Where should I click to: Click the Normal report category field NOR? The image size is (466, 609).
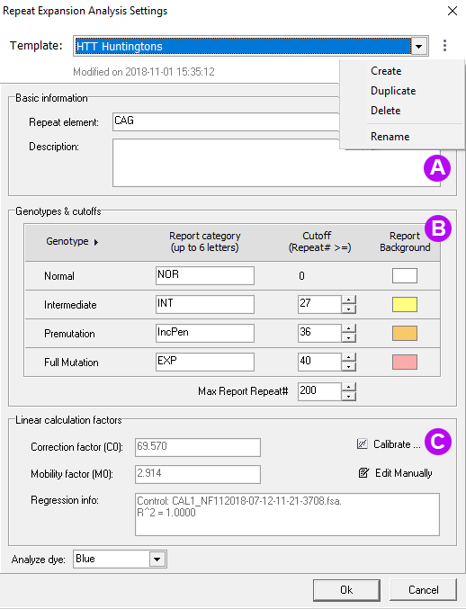click(205, 276)
